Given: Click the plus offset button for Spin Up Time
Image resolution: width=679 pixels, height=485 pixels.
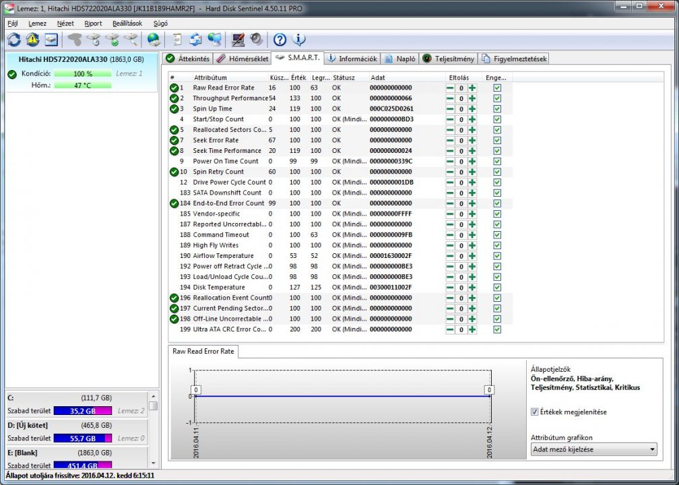Looking at the screenshot, I should (472, 108).
